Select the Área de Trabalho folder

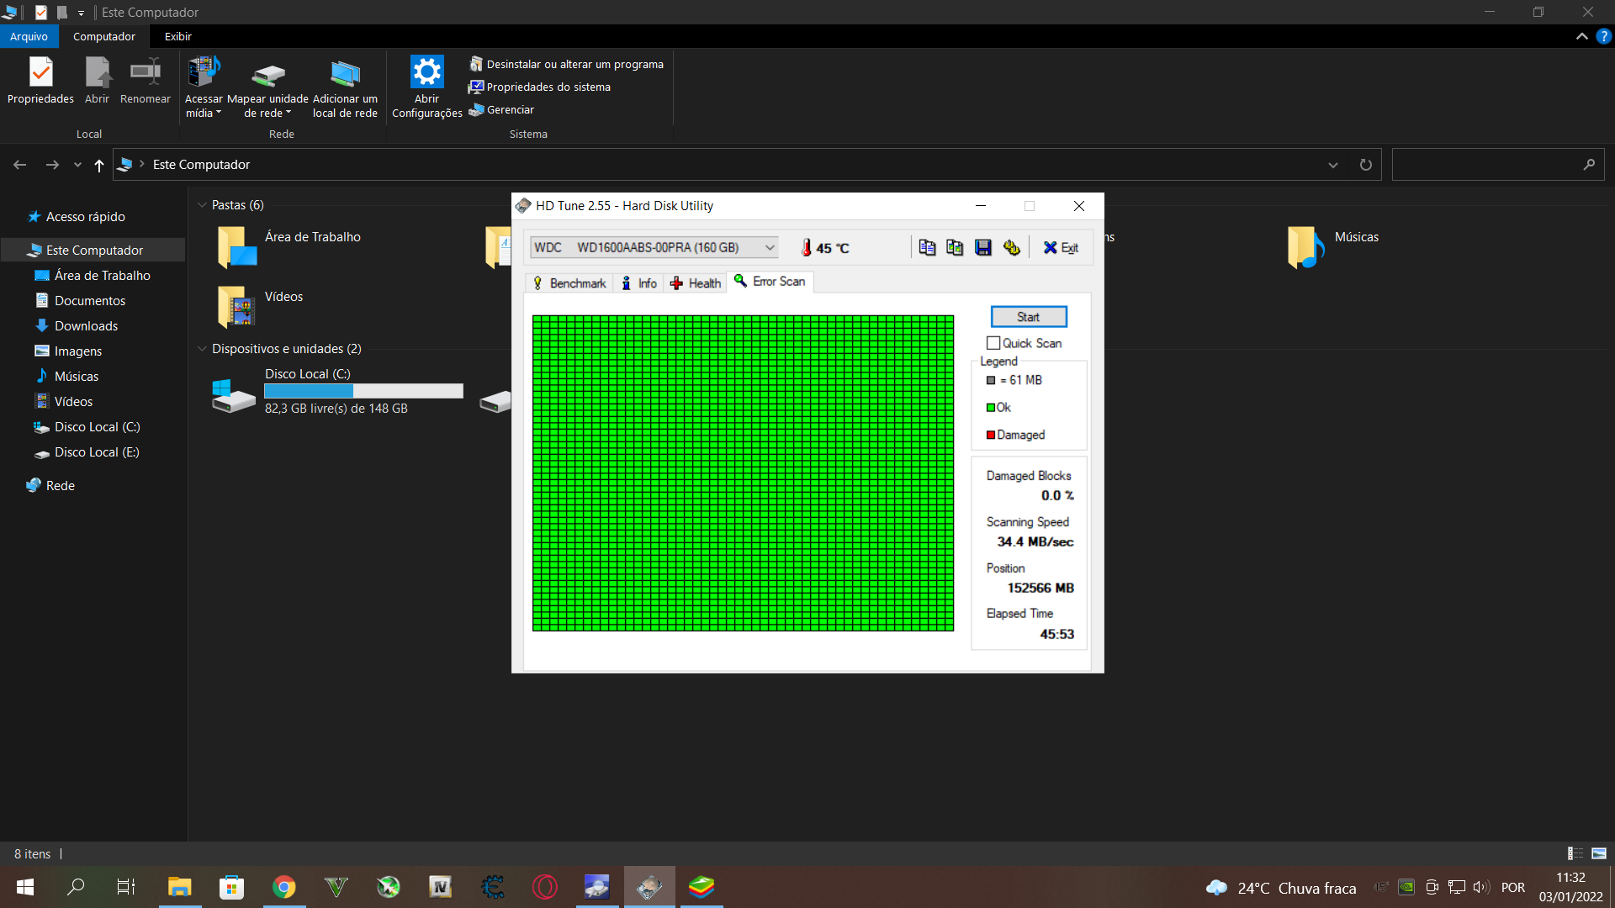290,247
